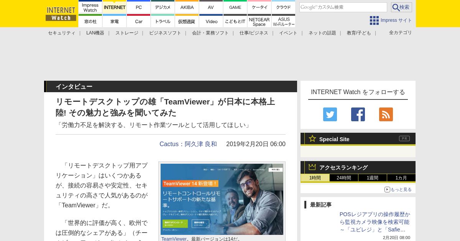
Task: Open the 教育/子ども category
Action: point(359,33)
